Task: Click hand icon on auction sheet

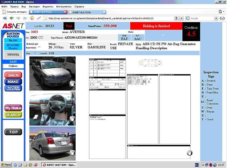Action: click(x=190, y=153)
